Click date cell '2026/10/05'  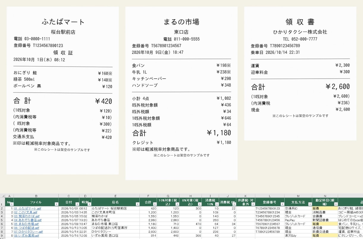(x=69, y=216)
